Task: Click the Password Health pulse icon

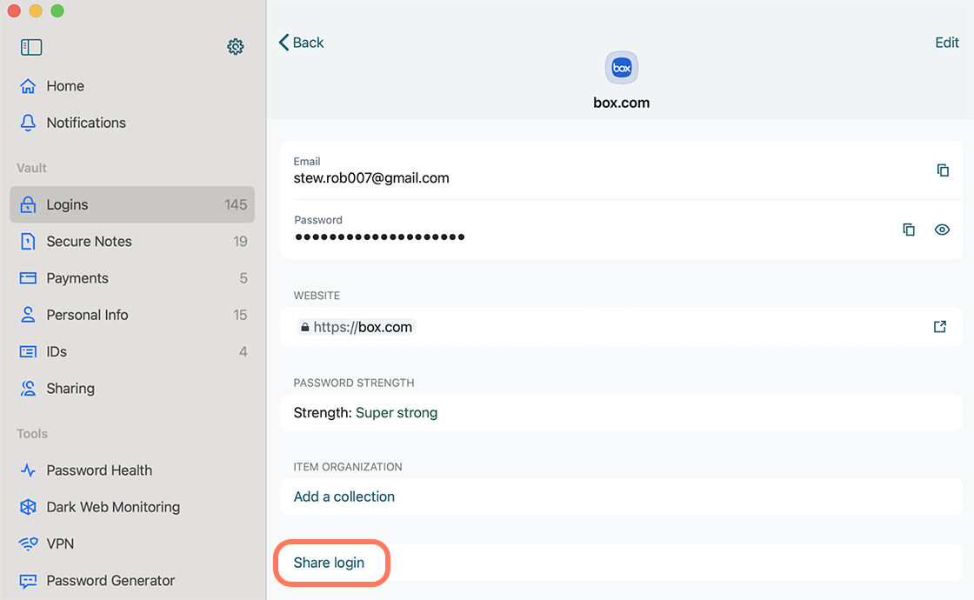Action: click(x=28, y=470)
